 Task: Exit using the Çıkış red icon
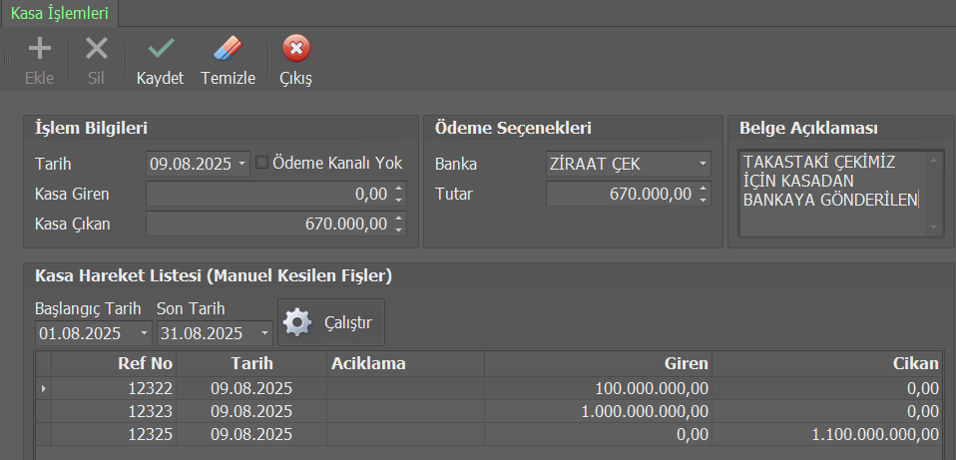pos(295,49)
